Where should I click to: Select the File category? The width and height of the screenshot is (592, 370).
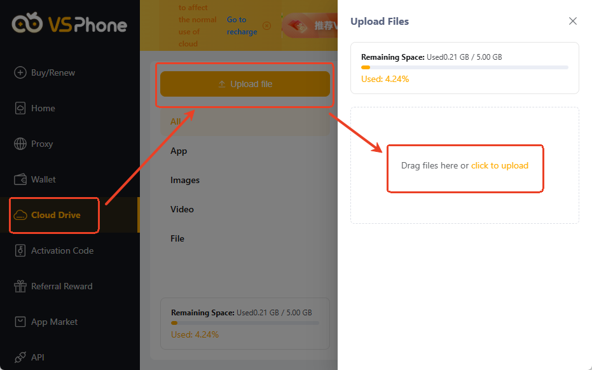[x=177, y=238]
